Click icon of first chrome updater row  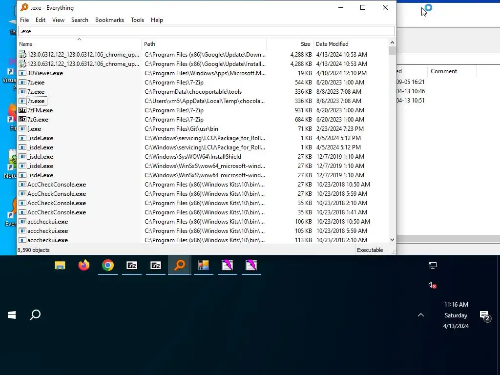tap(22, 55)
